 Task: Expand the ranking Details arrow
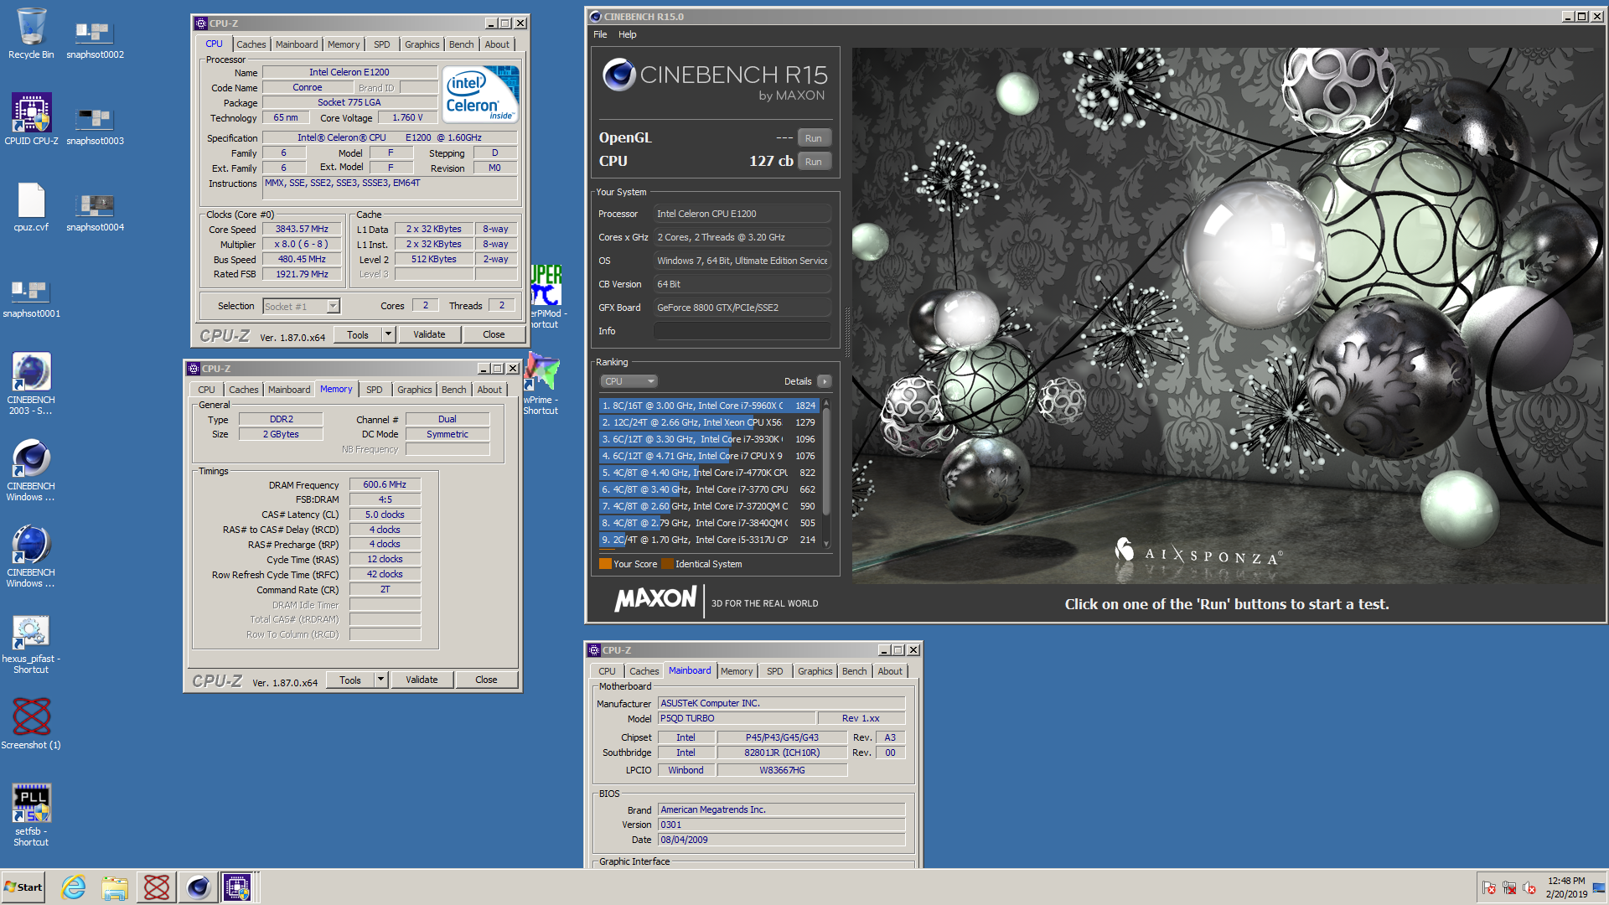pos(825,381)
